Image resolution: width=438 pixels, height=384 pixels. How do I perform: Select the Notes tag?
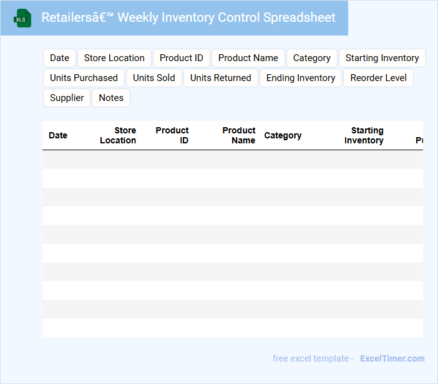(x=111, y=98)
